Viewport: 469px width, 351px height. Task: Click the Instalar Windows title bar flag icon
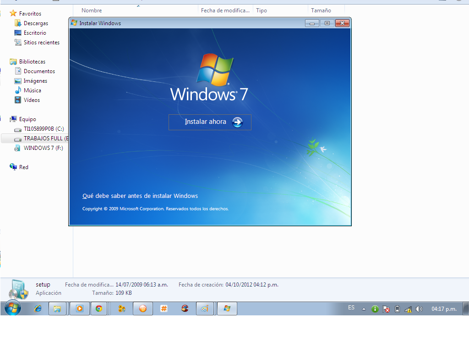[74, 23]
